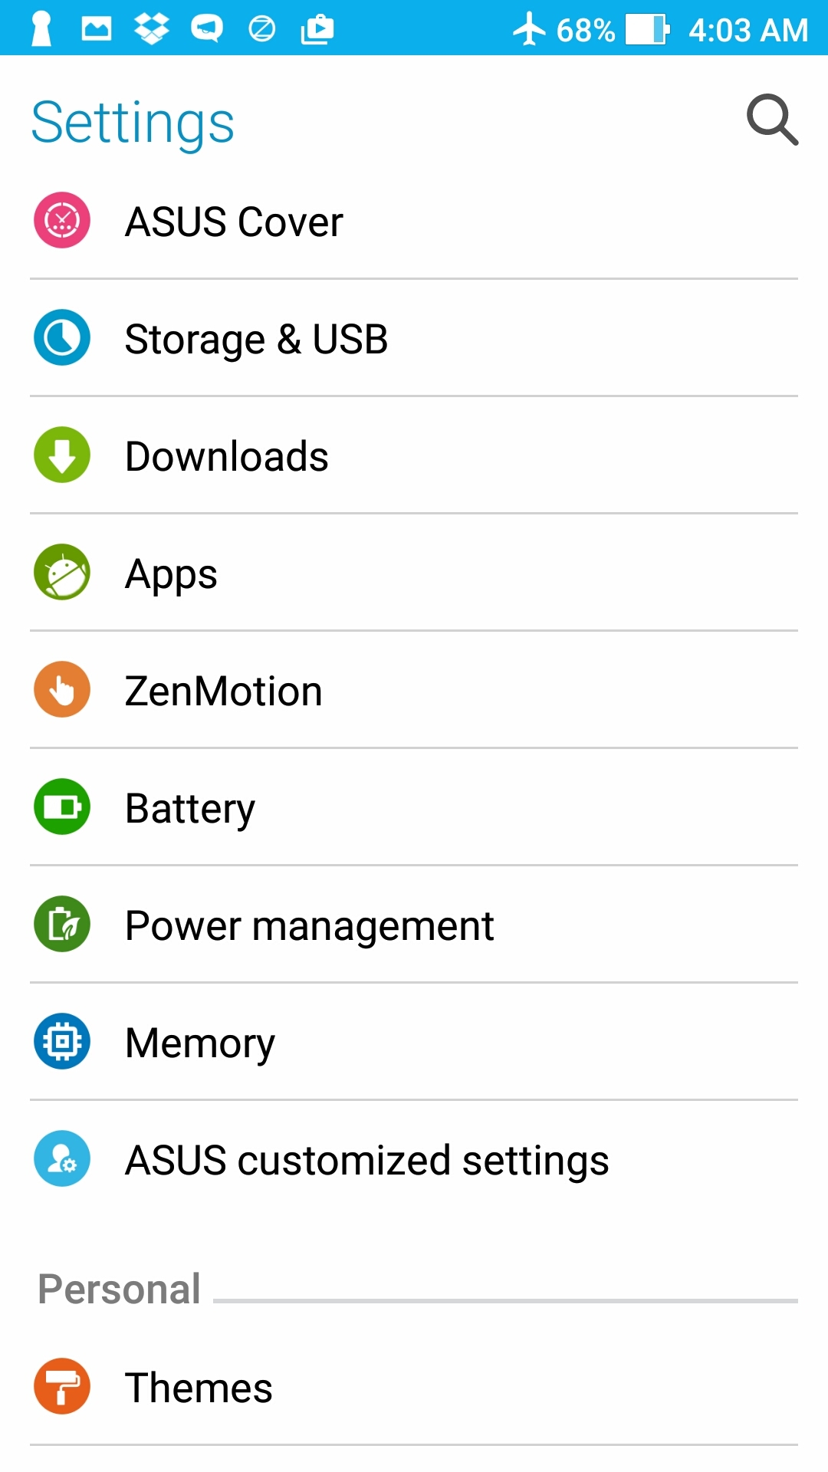The image size is (828, 1472).
Task: Tap the blue Storage & USB icon
Action: [62, 337]
